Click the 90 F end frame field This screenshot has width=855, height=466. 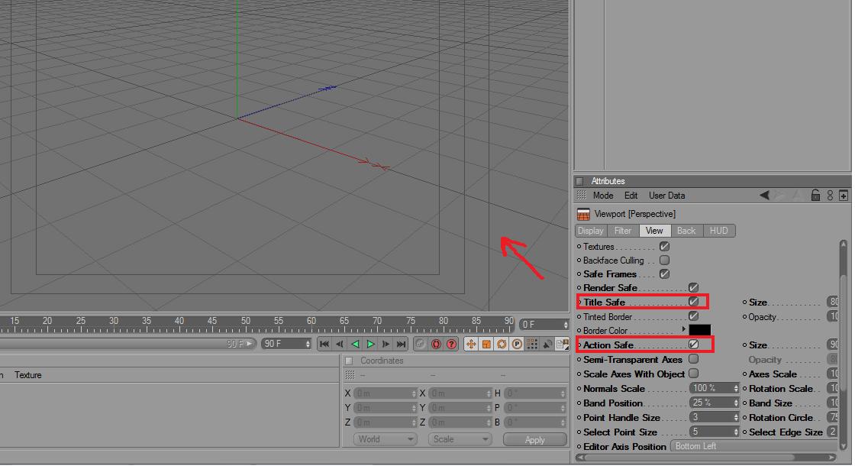(286, 344)
